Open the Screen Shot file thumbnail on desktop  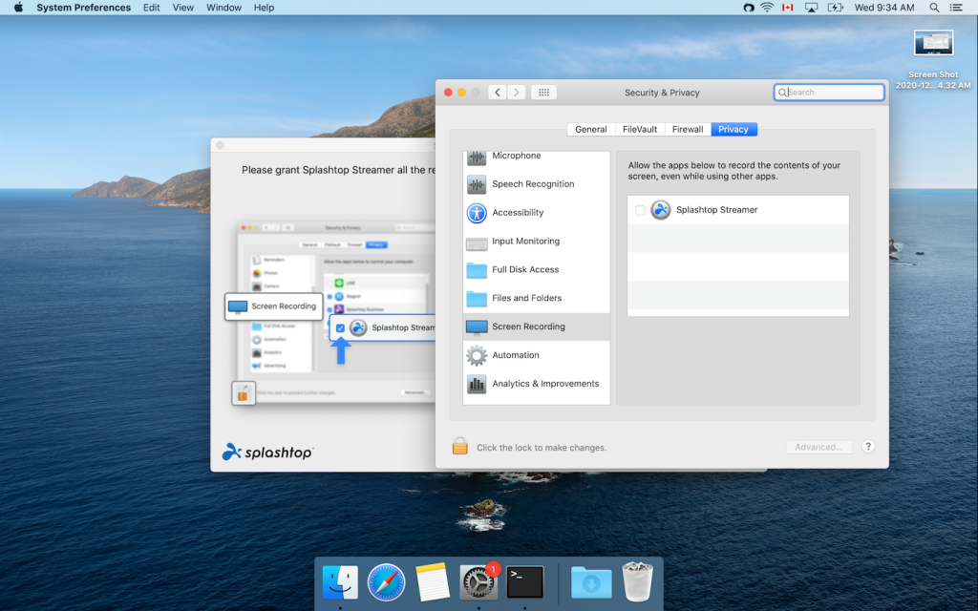(933, 43)
